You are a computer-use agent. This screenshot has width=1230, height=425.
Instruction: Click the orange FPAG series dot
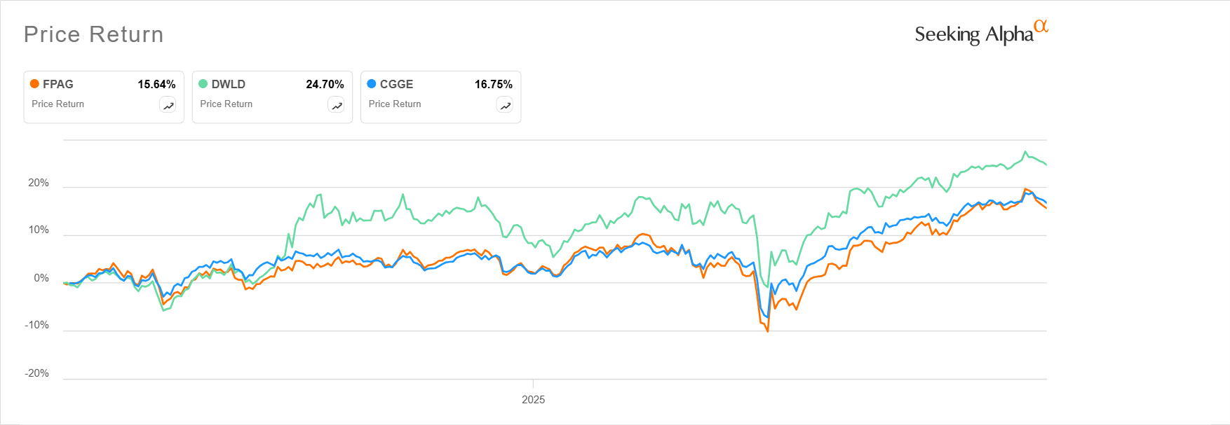34,84
